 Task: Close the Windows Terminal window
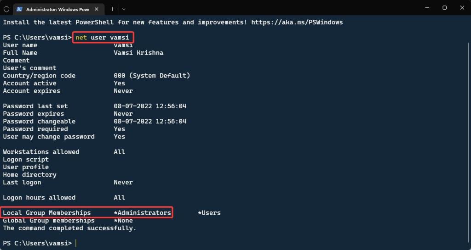pos(462,8)
